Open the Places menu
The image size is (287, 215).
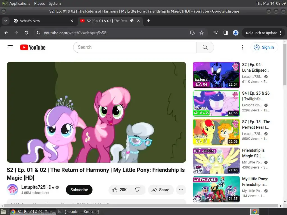pyautogui.click(x=39, y=3)
